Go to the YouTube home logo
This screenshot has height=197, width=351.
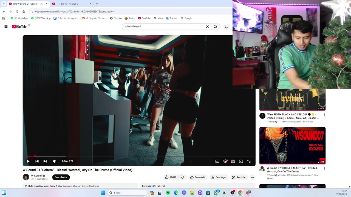coord(20,27)
